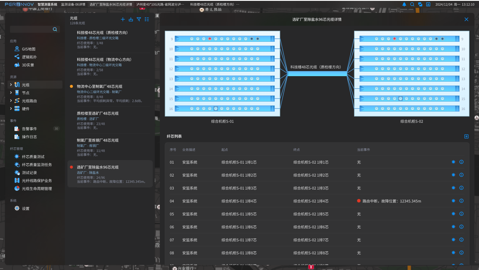
Task: Switch to 监测设备-06详情 tab
Action: (x=73, y=4)
